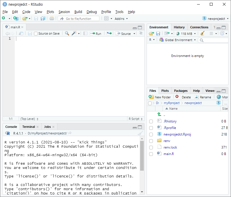The height and width of the screenshot is (197, 231).
Task: Switch to the Packages tab
Action: point(181,91)
